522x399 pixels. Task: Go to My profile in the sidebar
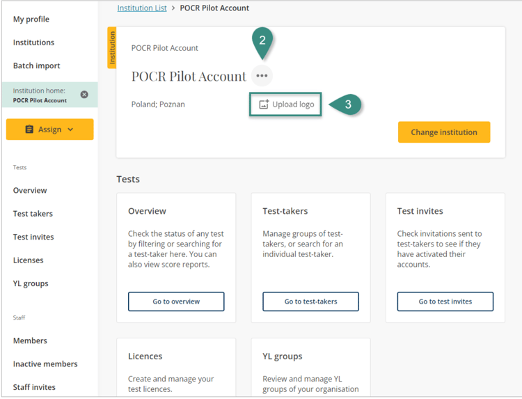pyautogui.click(x=31, y=19)
